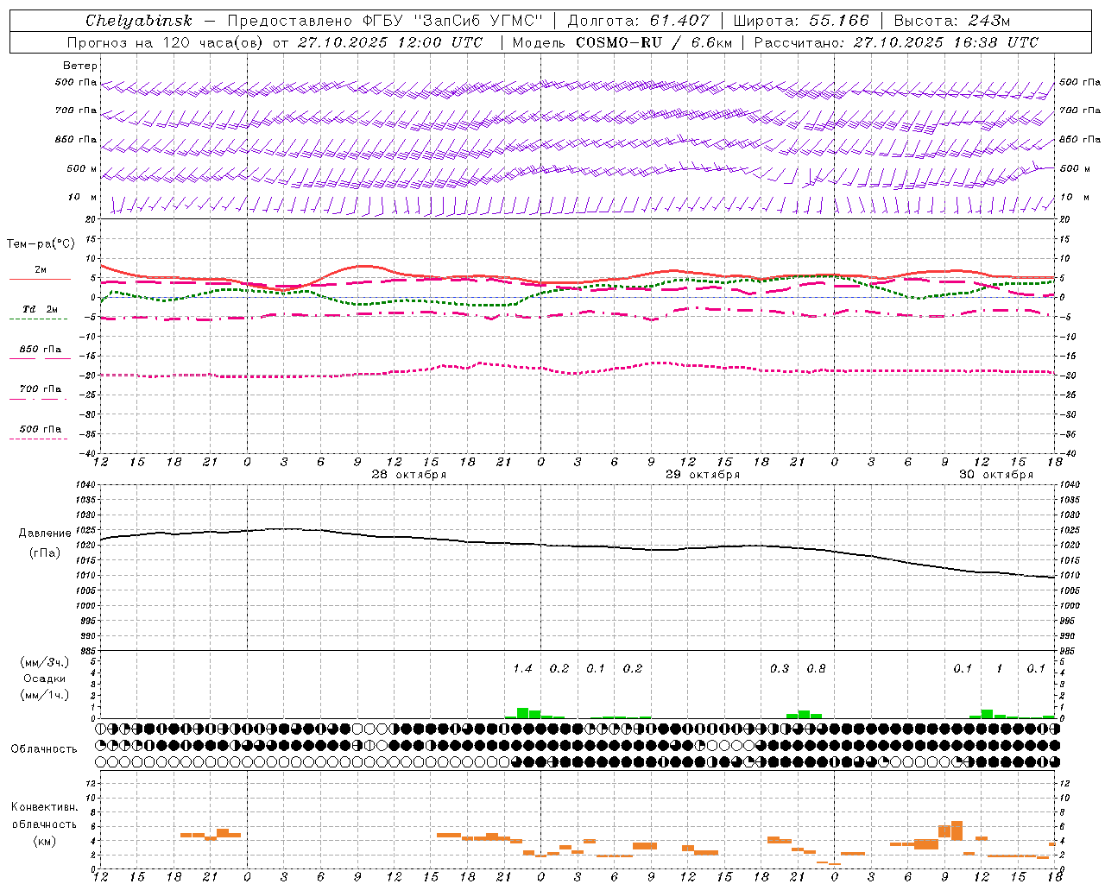Click the tallest green precipitation bar on 28 октября

click(x=522, y=713)
